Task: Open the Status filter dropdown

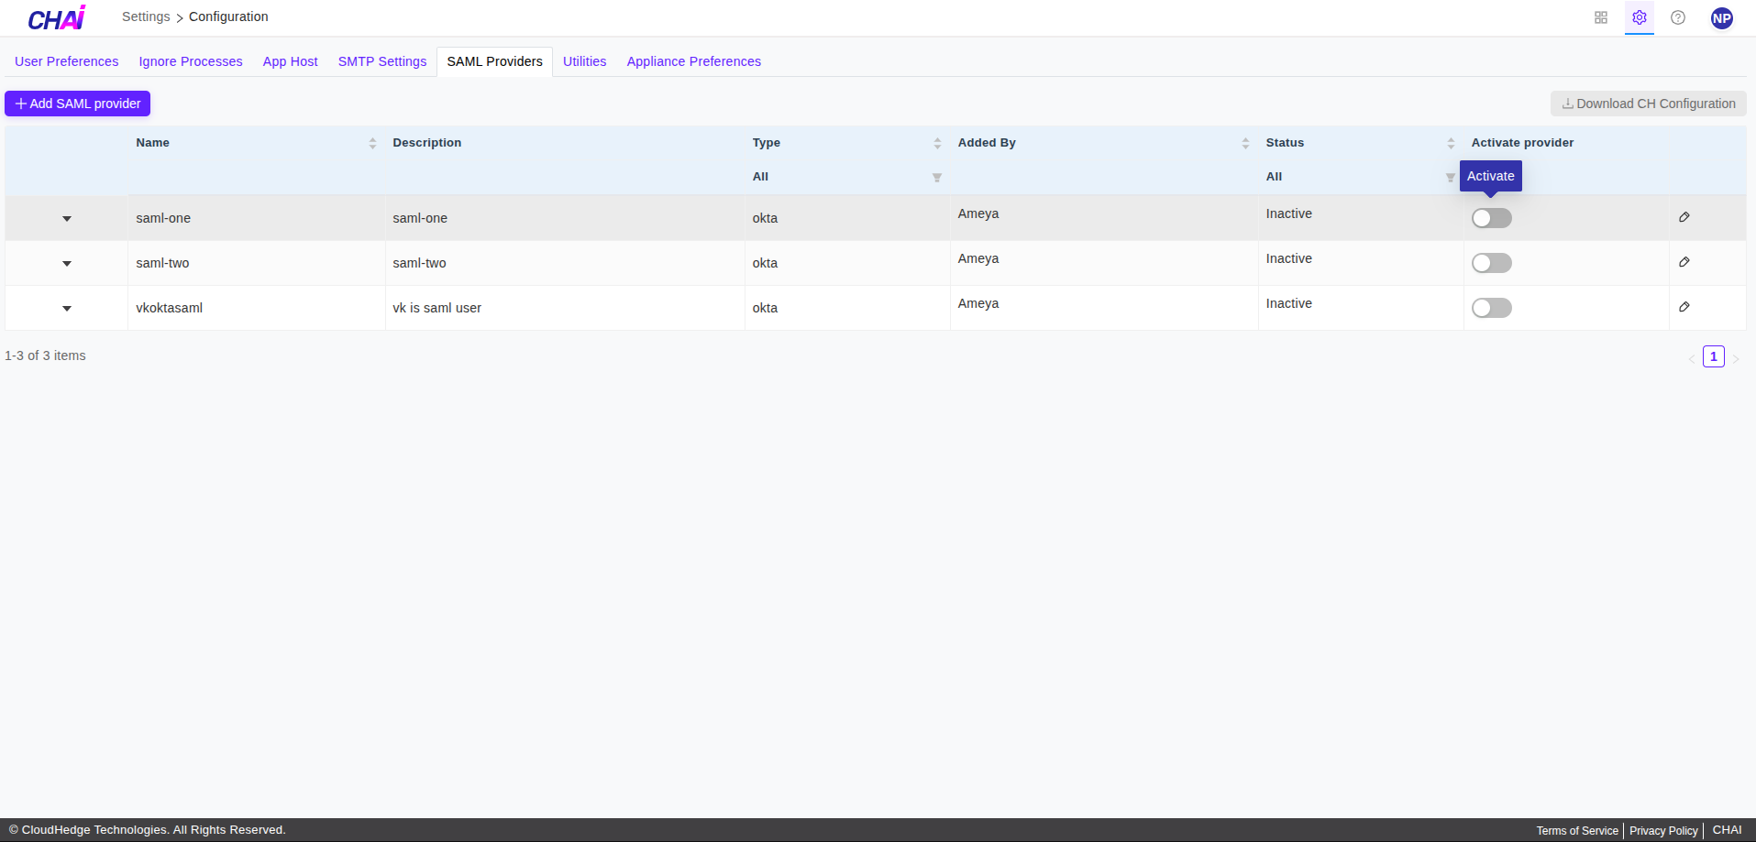Action: tap(1450, 178)
